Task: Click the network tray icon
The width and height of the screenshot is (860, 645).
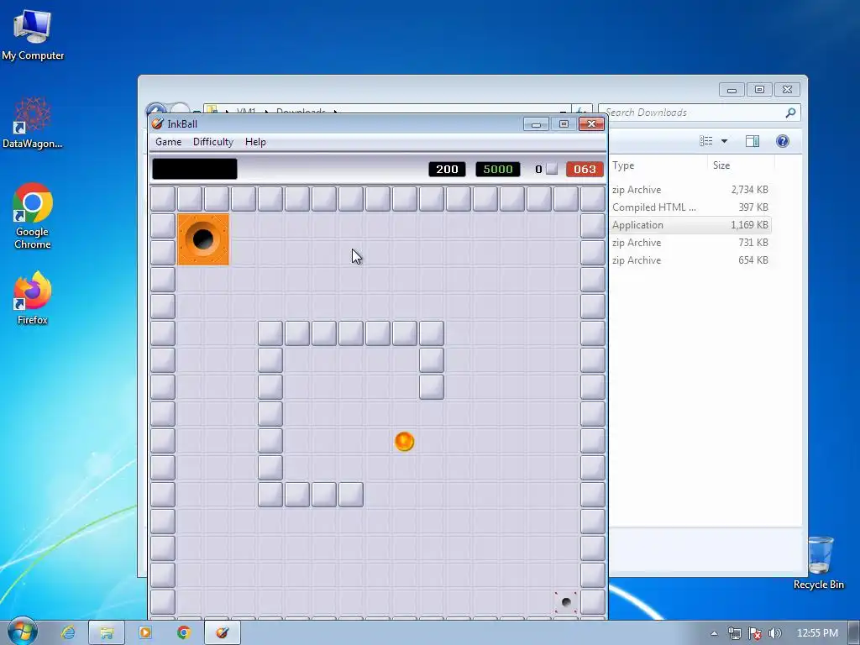Action: [734, 633]
